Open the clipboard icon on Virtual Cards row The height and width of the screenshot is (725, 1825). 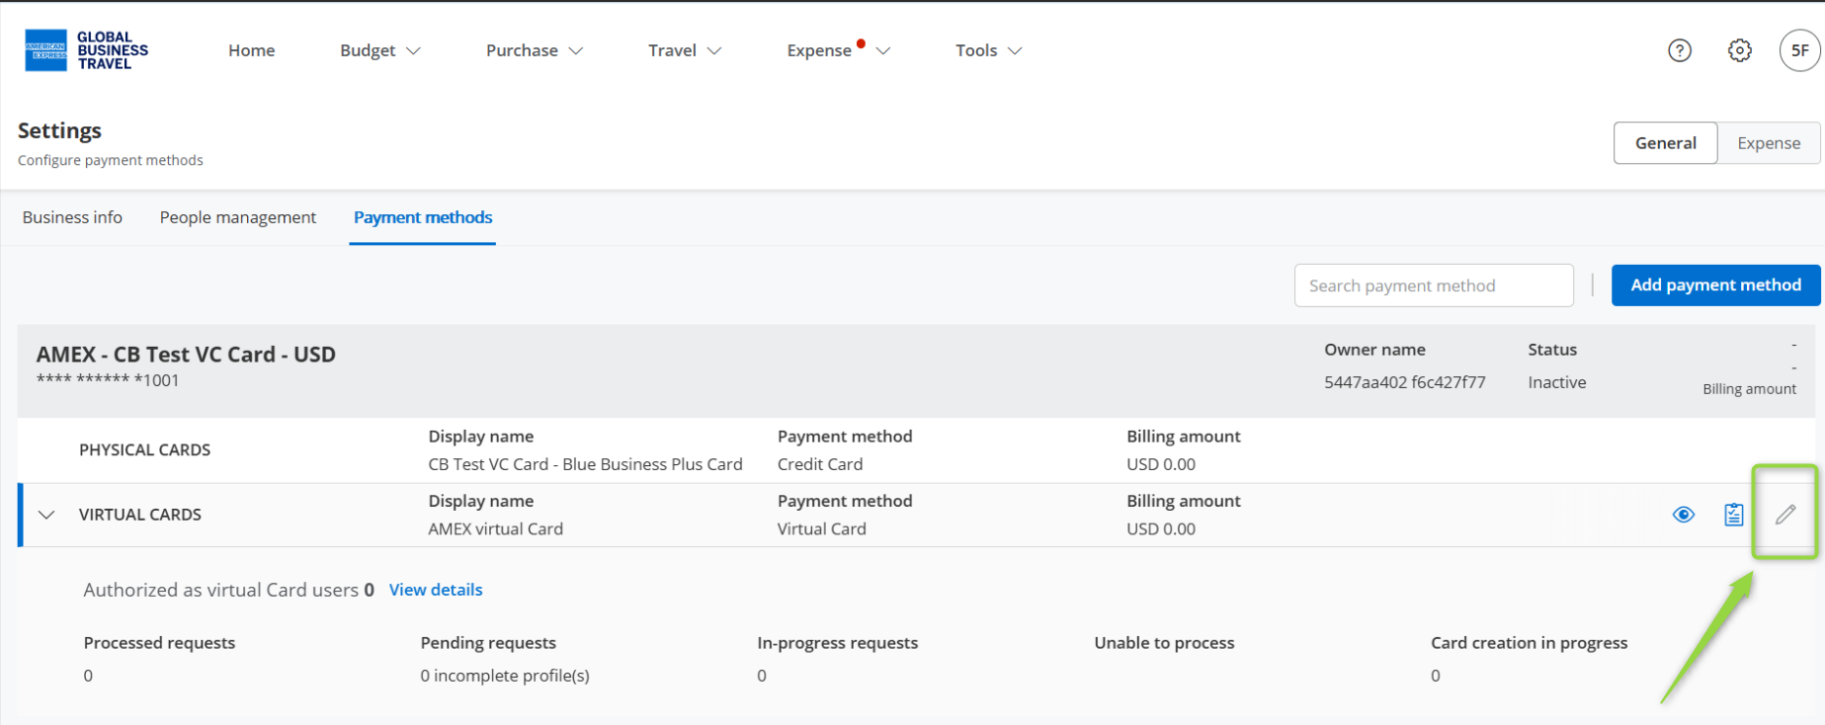click(x=1734, y=515)
